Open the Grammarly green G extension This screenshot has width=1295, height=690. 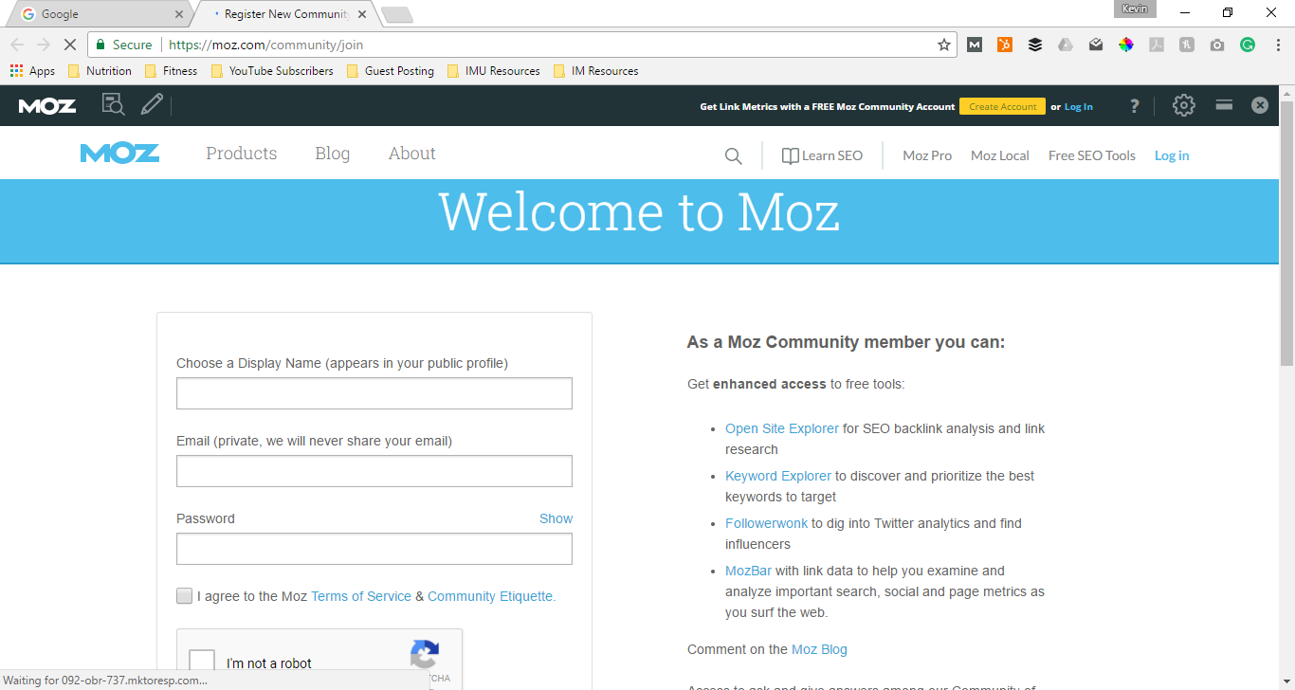[1248, 45]
